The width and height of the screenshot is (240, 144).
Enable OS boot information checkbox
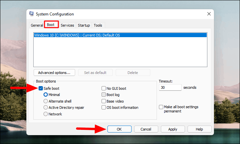coord(104,108)
